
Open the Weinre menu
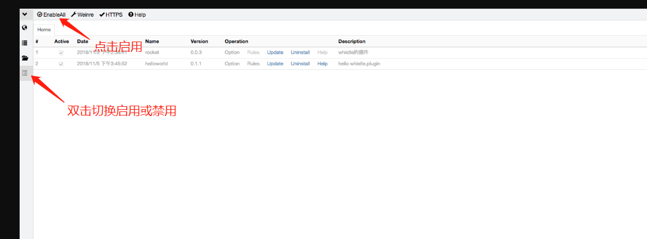click(x=83, y=14)
